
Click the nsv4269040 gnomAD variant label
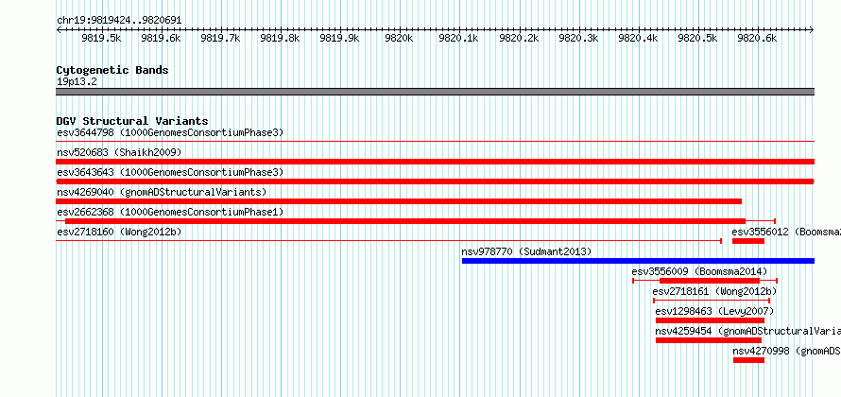click(162, 192)
